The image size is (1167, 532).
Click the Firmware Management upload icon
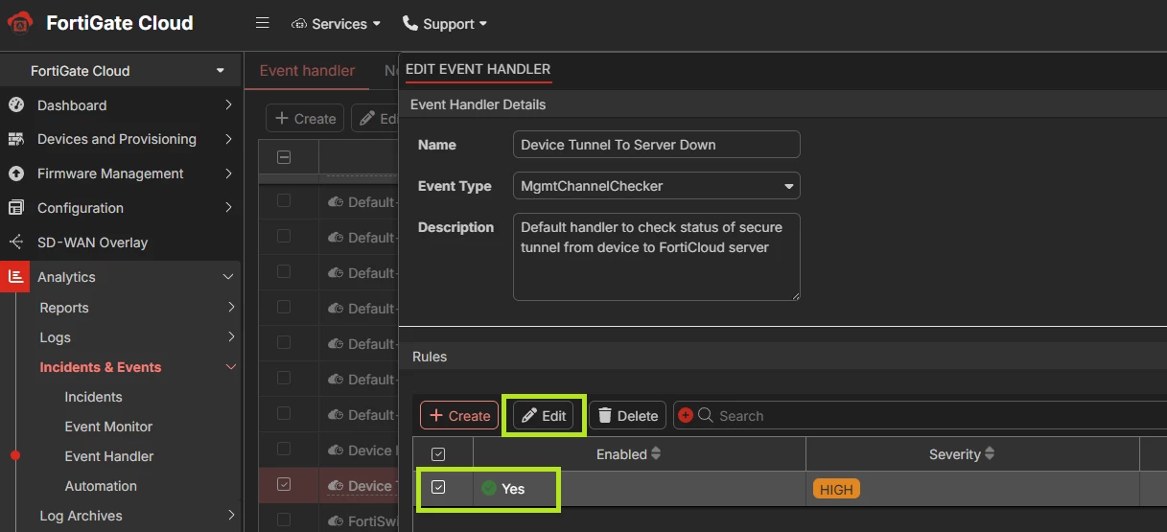pyautogui.click(x=15, y=174)
